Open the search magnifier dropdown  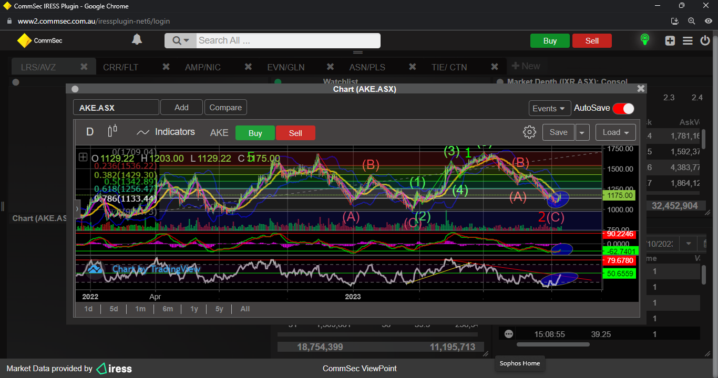click(x=180, y=40)
